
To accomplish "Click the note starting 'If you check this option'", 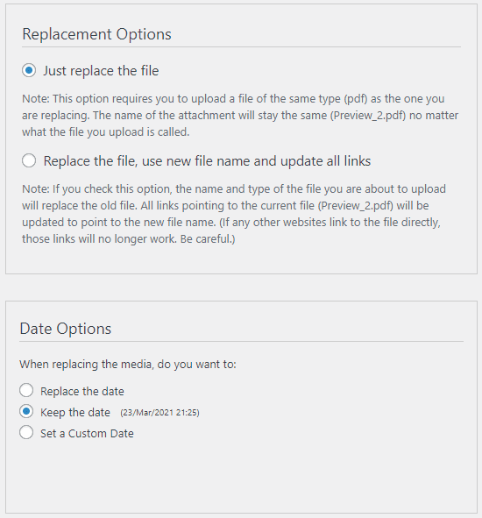I will pyautogui.click(x=234, y=214).
